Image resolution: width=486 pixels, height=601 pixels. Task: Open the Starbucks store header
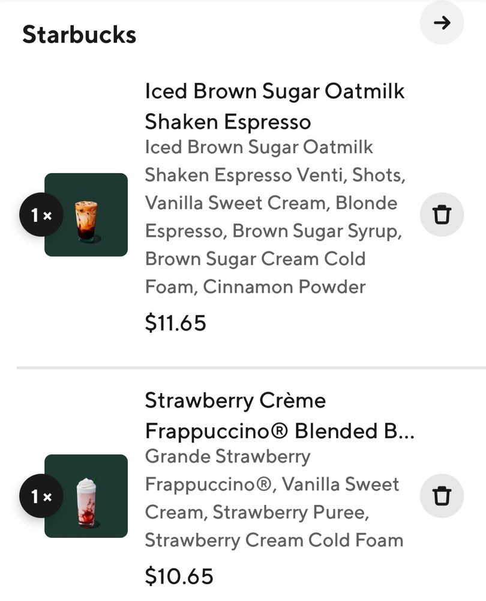[x=79, y=35]
